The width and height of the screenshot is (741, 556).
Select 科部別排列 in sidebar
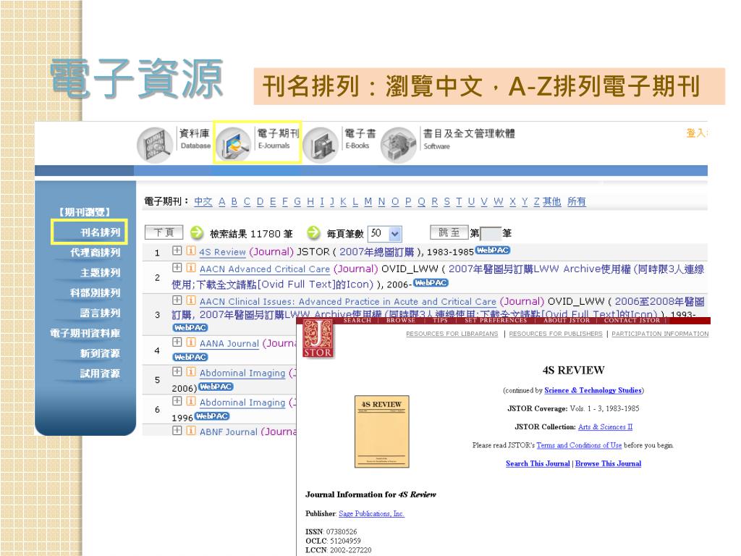[95, 292]
